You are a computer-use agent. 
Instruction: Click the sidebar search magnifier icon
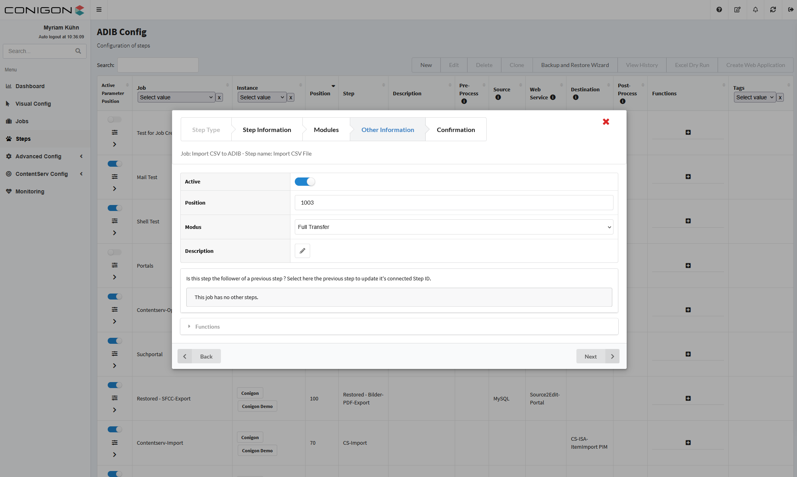tap(78, 51)
